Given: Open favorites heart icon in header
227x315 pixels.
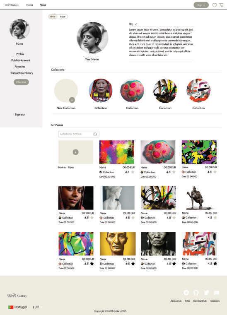Looking at the screenshot, I should (215, 5).
